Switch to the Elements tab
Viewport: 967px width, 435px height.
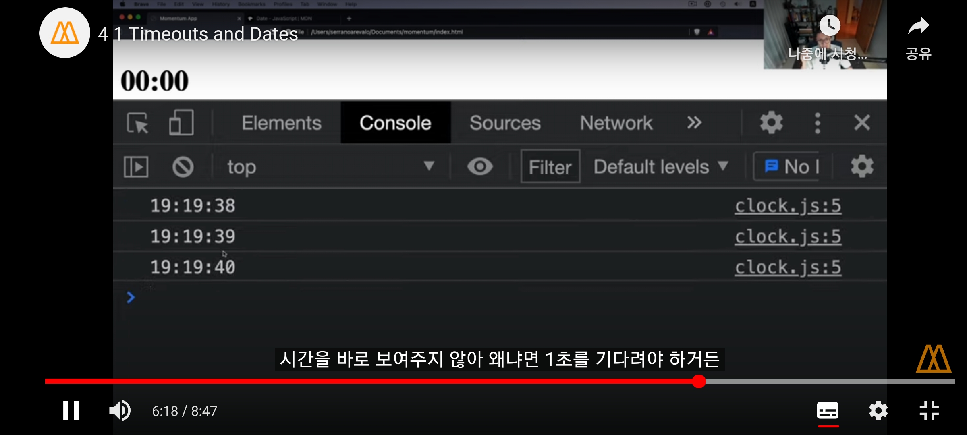[281, 123]
